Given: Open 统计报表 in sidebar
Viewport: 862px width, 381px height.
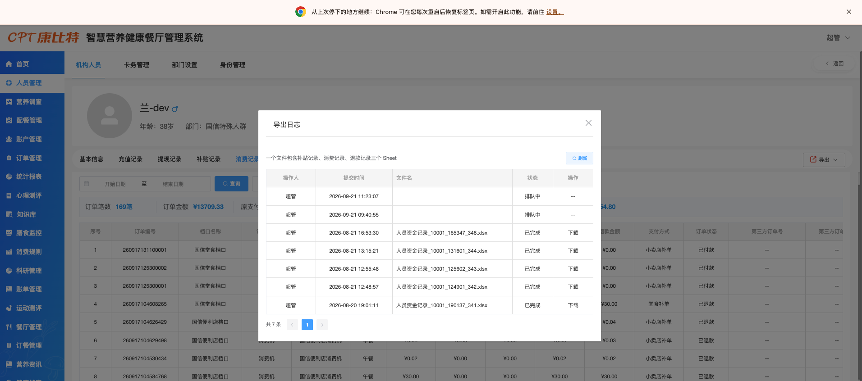Looking at the screenshot, I should click(x=32, y=177).
